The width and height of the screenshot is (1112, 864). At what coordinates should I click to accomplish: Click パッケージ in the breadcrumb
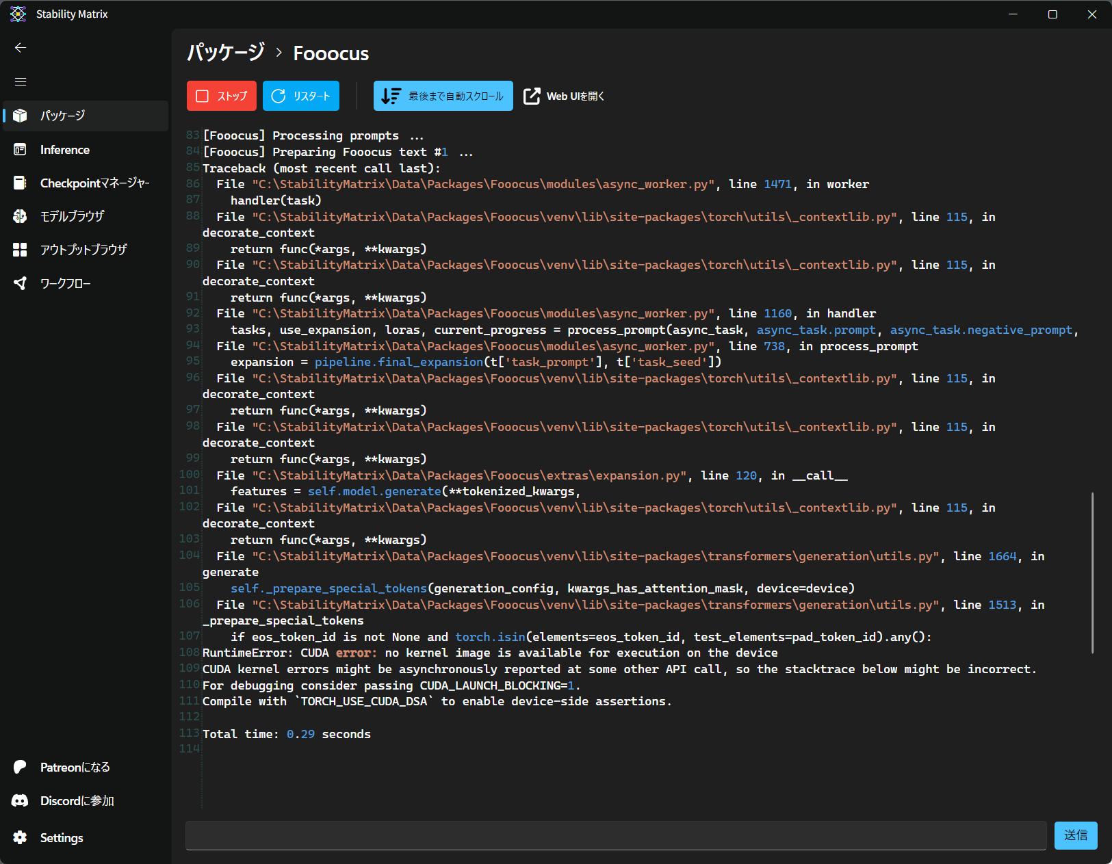click(226, 53)
